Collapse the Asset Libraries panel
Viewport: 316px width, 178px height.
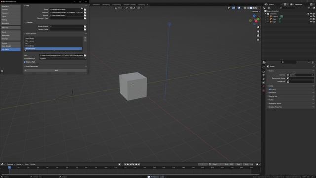(x=30, y=34)
